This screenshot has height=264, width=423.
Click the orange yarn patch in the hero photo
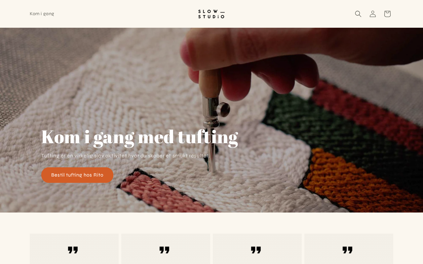[357, 178]
